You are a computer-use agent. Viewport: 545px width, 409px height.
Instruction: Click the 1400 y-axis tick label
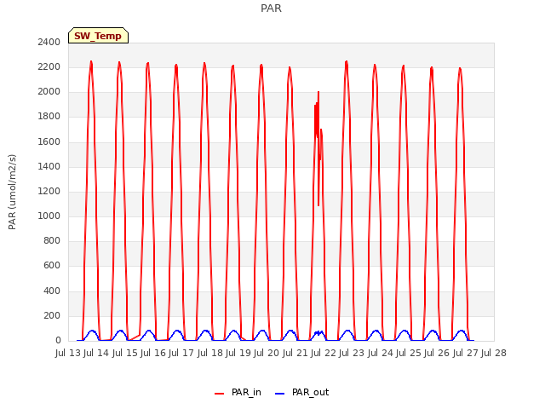coord(49,166)
